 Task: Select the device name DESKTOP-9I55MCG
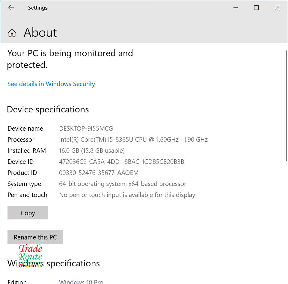86,128
